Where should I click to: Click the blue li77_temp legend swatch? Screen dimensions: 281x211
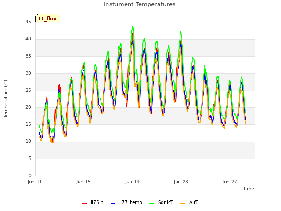(113, 203)
